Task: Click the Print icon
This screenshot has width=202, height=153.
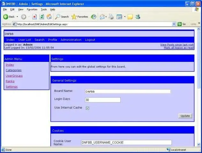Action: click(111, 17)
